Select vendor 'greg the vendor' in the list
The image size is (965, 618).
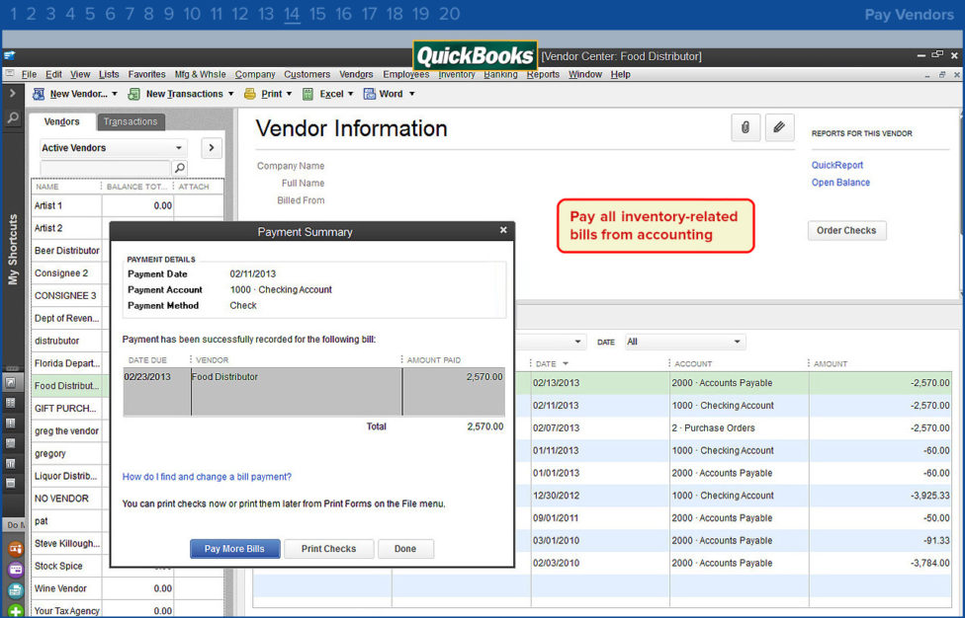coord(67,430)
